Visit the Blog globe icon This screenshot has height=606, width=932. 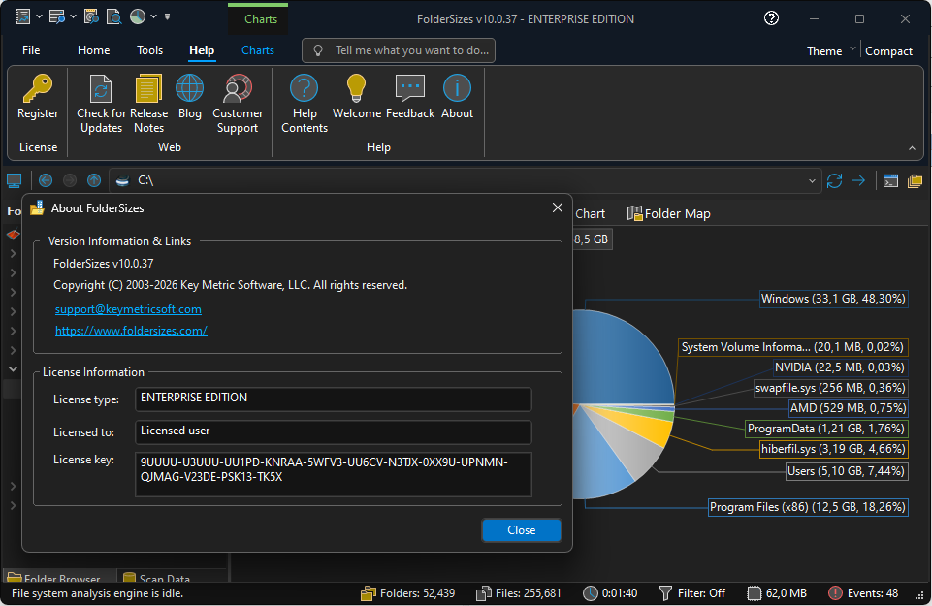pos(190,89)
